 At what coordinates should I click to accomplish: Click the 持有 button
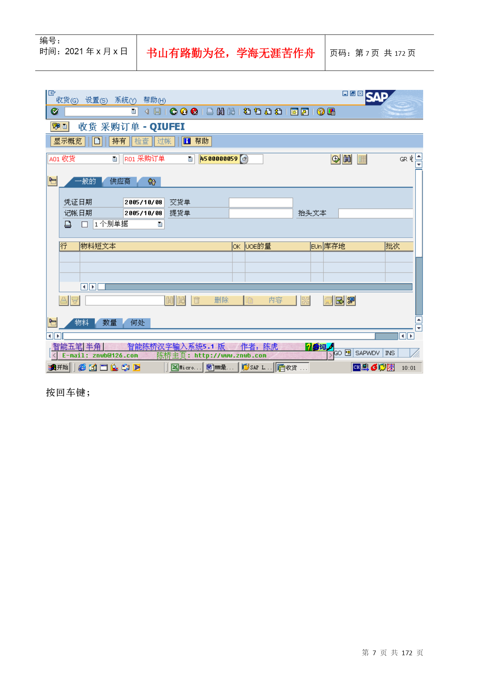119,141
